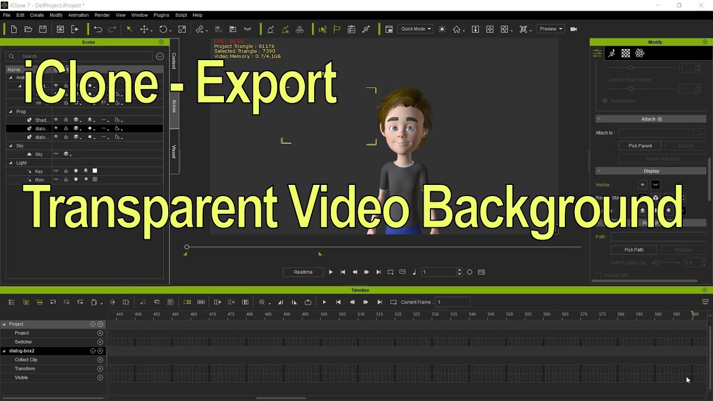Click the timeline loop icon beside Current Frame

pyautogui.click(x=393, y=302)
